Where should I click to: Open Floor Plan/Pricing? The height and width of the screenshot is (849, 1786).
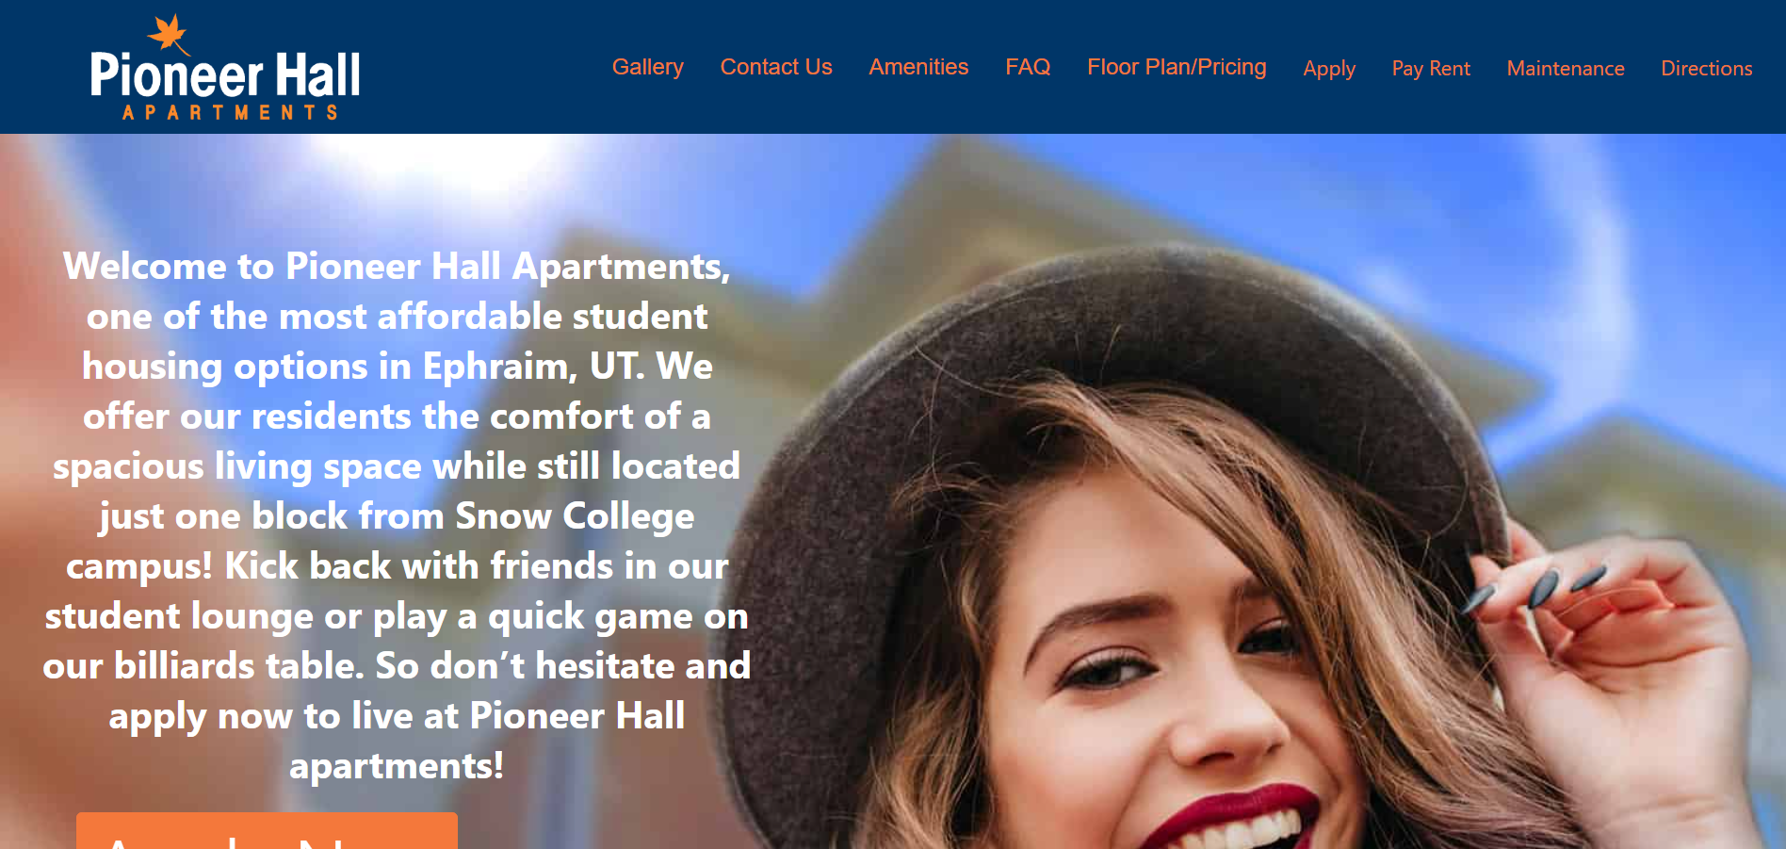(1177, 67)
